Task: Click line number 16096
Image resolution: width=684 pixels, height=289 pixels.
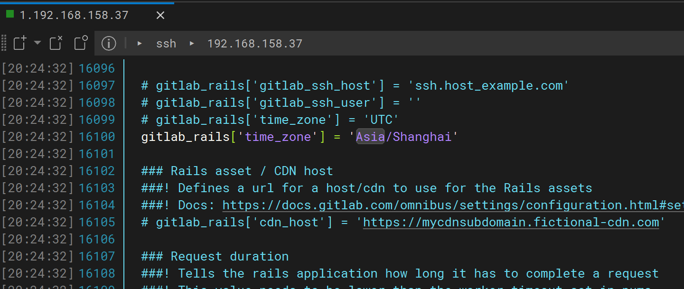Action: pos(97,68)
